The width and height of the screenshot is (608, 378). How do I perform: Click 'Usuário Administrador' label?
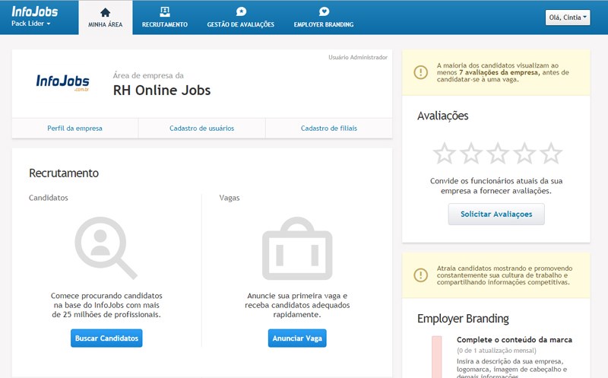358,58
